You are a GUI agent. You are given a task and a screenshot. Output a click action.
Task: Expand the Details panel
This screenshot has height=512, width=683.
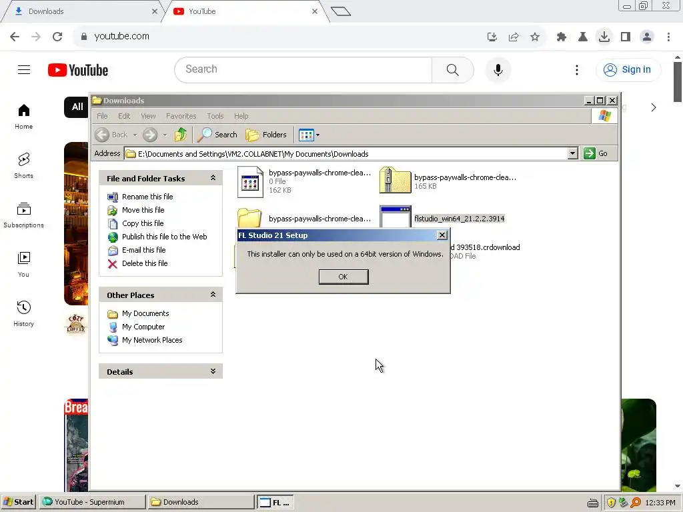(213, 371)
